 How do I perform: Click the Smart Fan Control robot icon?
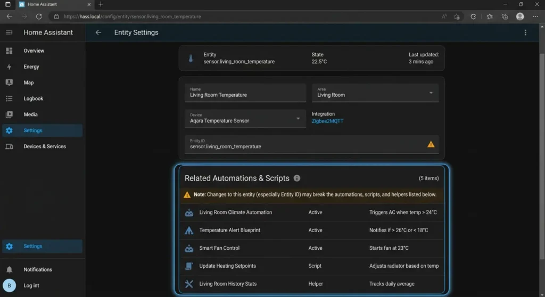(189, 248)
